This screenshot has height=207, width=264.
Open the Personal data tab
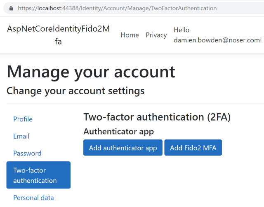click(x=33, y=198)
